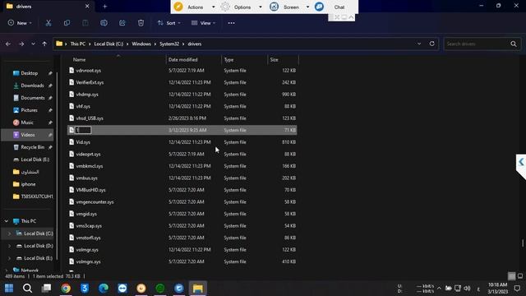Click Windows in the breadcrumb path
The width and height of the screenshot is (526, 296).
point(141,44)
